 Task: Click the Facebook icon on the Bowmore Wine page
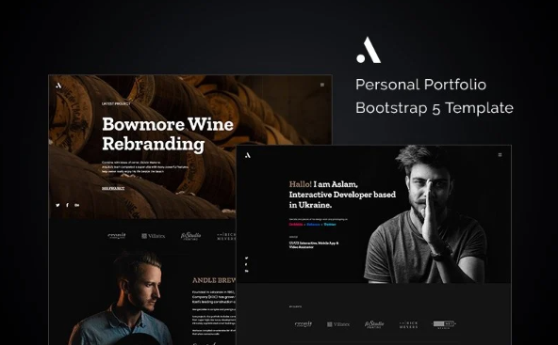[x=67, y=205]
